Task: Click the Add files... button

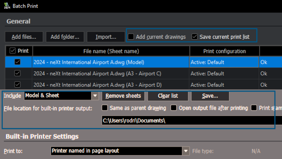Action: coord(24,37)
